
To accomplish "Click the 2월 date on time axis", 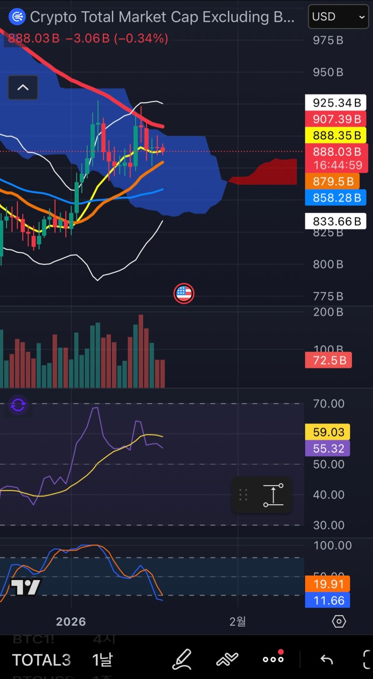I will click(x=237, y=622).
